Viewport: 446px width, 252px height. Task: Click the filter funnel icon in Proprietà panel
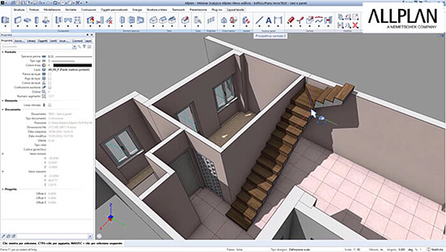[x=84, y=47]
